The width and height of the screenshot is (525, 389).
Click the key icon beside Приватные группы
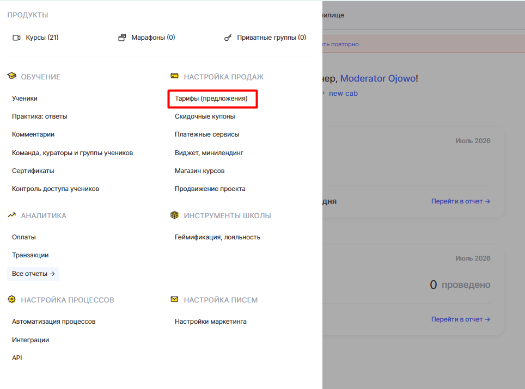point(228,38)
